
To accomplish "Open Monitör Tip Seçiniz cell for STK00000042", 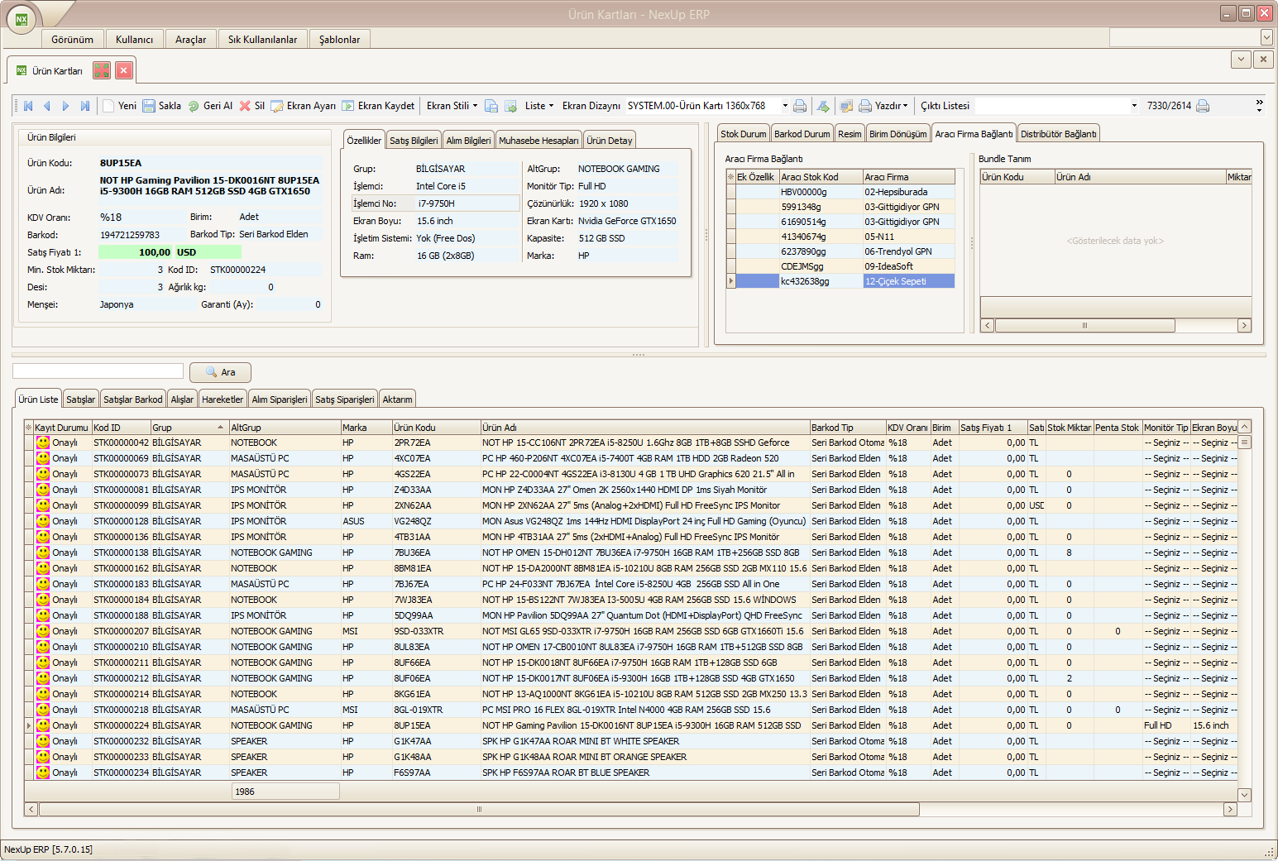I will (1166, 442).
